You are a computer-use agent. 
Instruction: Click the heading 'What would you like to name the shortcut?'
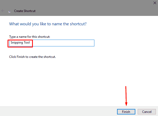(48, 24)
